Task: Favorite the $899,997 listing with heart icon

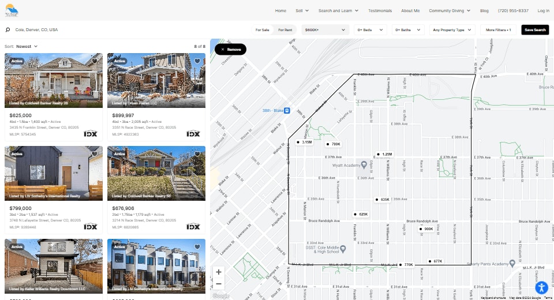Action: click(197, 61)
